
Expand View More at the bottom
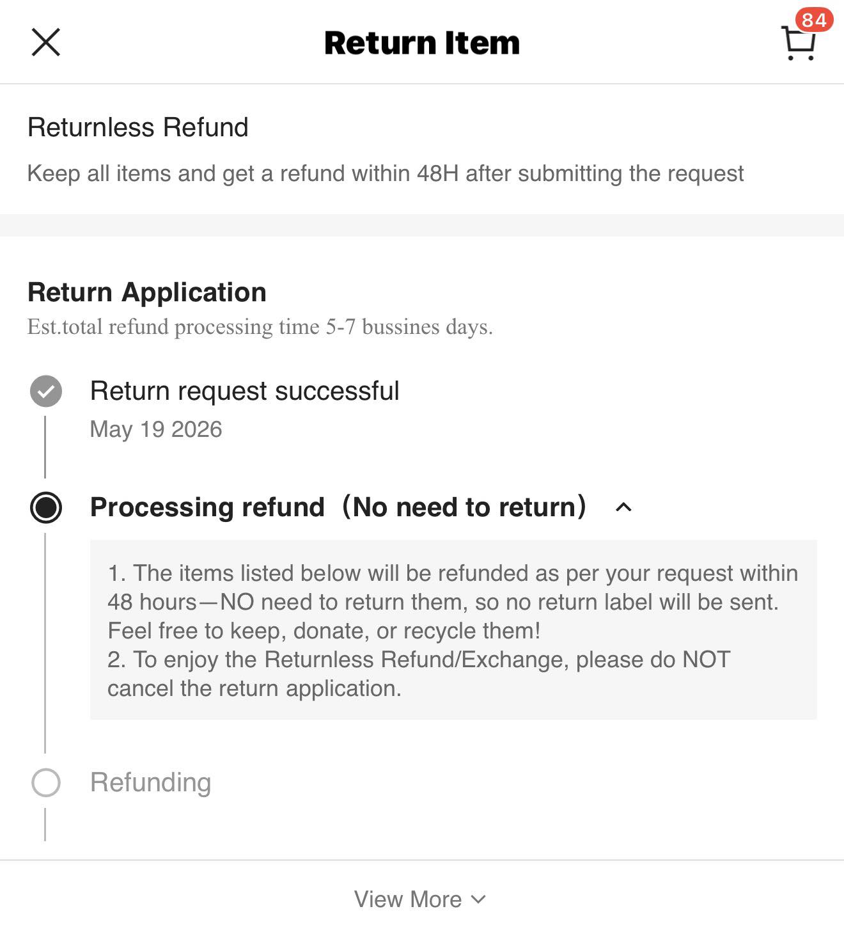click(420, 899)
